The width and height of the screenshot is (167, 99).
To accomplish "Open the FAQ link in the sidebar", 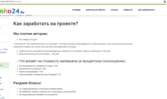I will [2, 98].
